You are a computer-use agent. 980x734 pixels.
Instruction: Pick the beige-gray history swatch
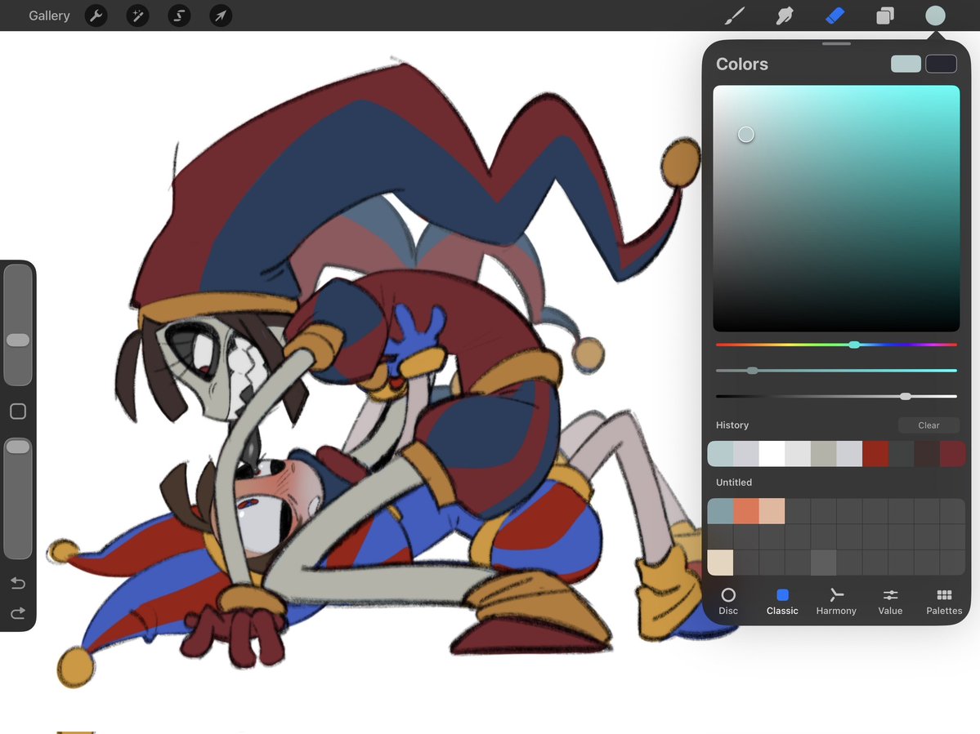[823, 454]
